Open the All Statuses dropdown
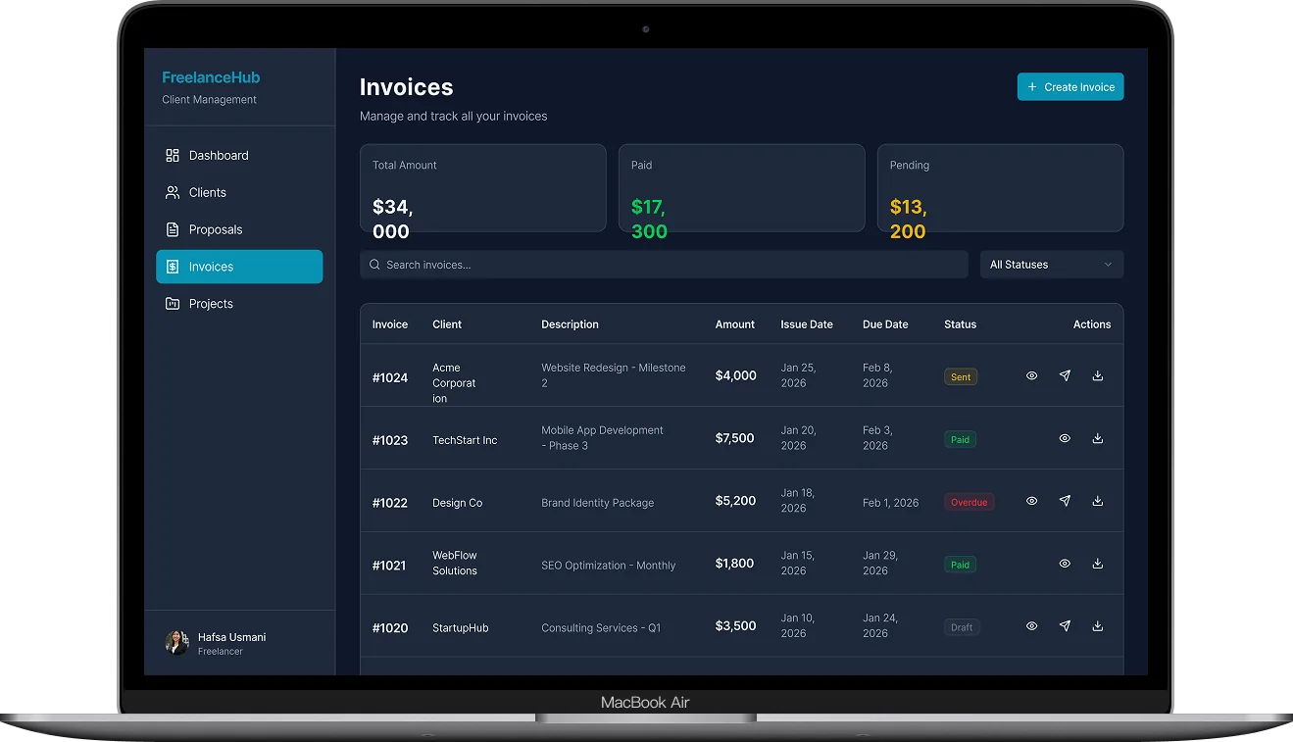Image resolution: width=1293 pixels, height=742 pixels. click(x=1052, y=265)
